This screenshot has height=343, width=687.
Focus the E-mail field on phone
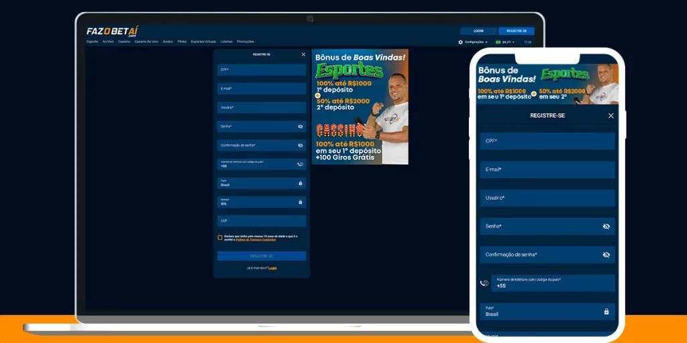547,169
